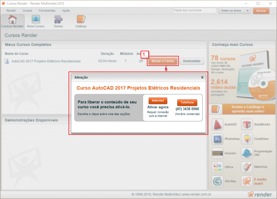
Task: Open the 3ds Max course category
Action: (x=218, y=181)
